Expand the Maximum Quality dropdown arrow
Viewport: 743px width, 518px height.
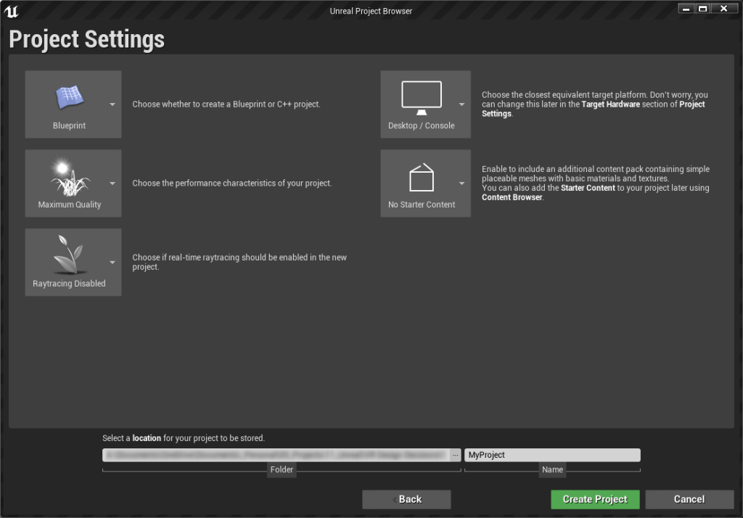(x=112, y=184)
